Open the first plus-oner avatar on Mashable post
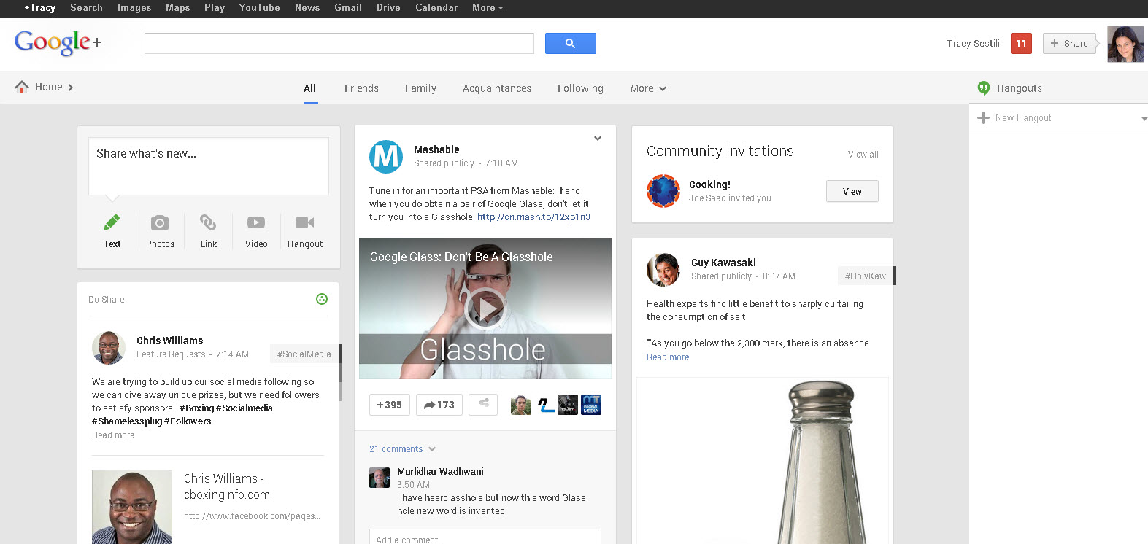This screenshot has height=544, width=1148. pyautogui.click(x=520, y=405)
